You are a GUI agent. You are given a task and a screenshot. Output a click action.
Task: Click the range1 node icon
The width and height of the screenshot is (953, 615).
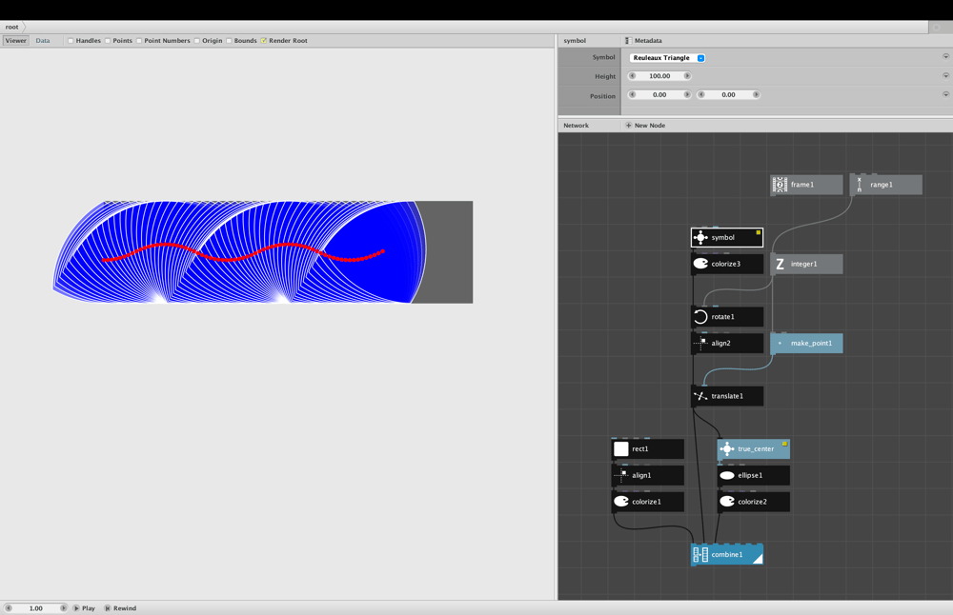click(x=860, y=185)
